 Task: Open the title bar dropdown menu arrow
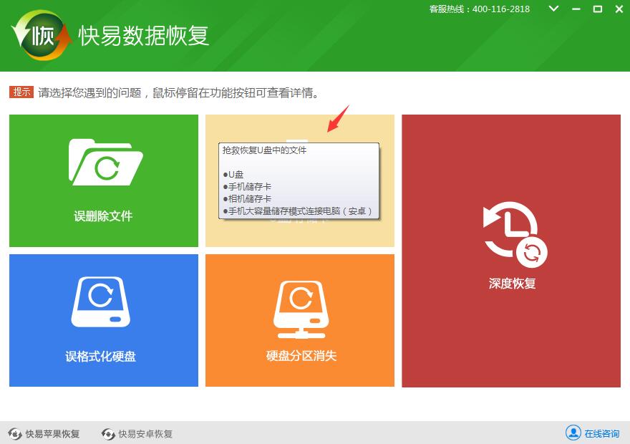[x=553, y=9]
